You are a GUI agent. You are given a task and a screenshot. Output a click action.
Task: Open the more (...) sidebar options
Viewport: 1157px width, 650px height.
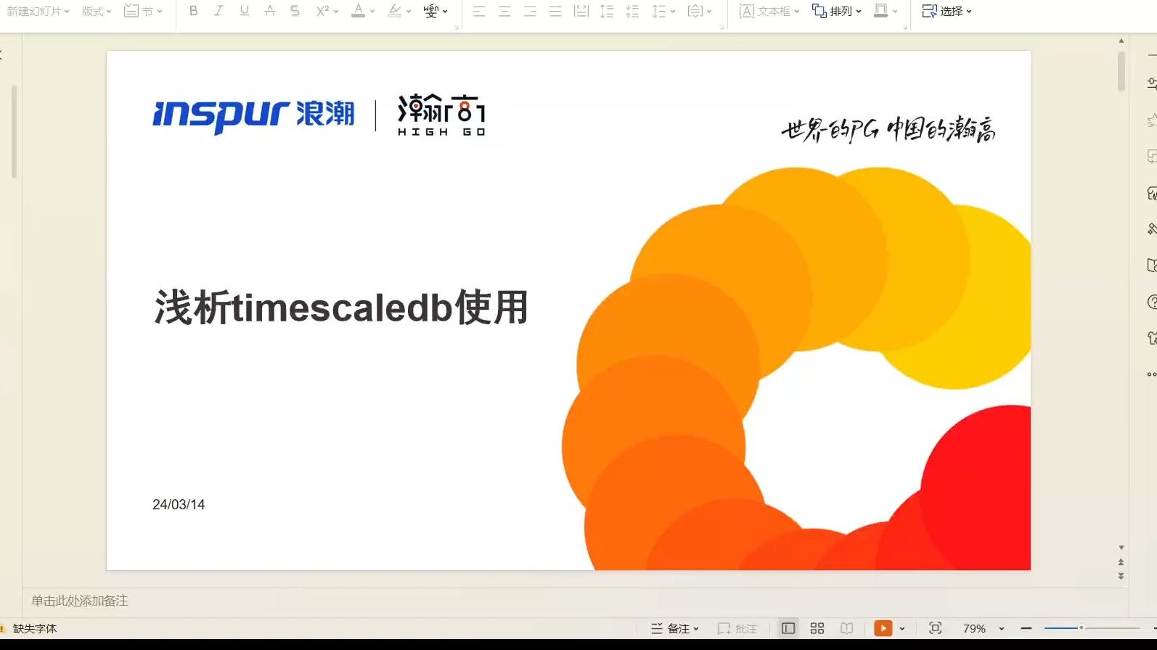point(1152,374)
